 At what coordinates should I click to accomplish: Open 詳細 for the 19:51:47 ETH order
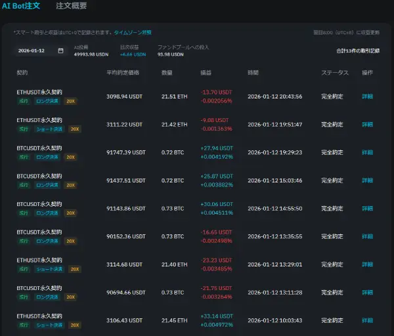pyautogui.click(x=367, y=124)
